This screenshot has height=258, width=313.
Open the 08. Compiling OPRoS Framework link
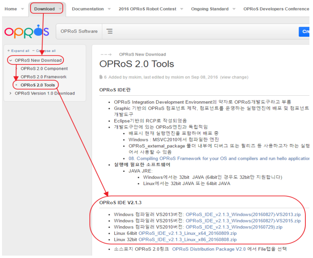point(219,158)
